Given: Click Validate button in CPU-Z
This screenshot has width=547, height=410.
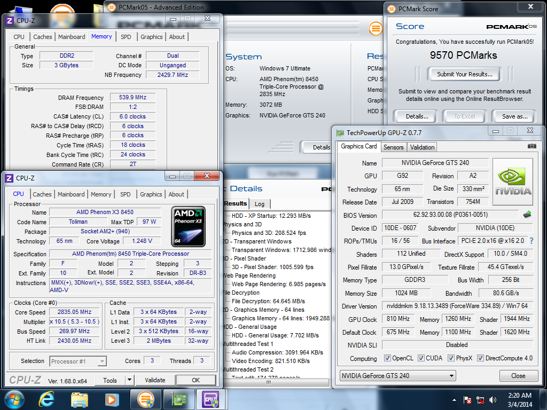Looking at the screenshot, I should 155,380.
